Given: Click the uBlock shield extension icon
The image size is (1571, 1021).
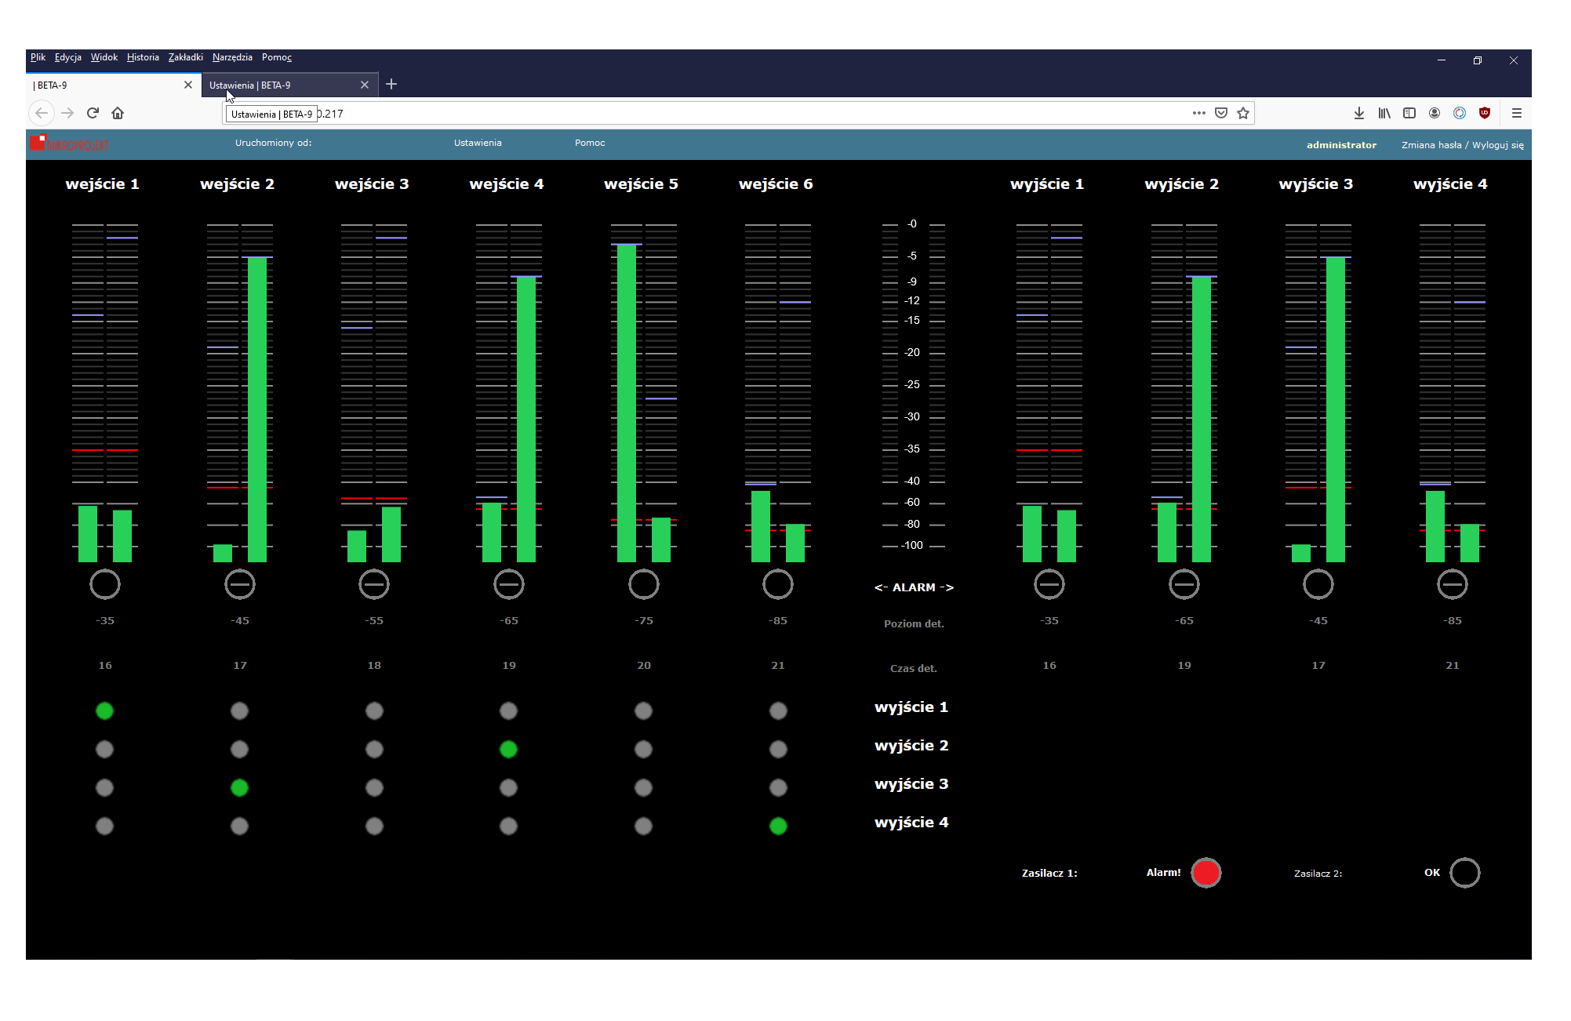Looking at the screenshot, I should 1485,113.
